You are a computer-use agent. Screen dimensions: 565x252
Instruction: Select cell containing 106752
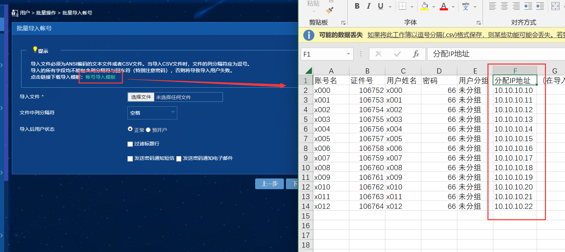point(367,90)
